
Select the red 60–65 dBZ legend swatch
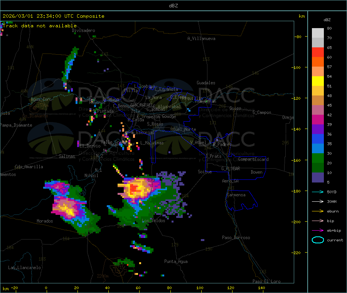click(x=318, y=52)
